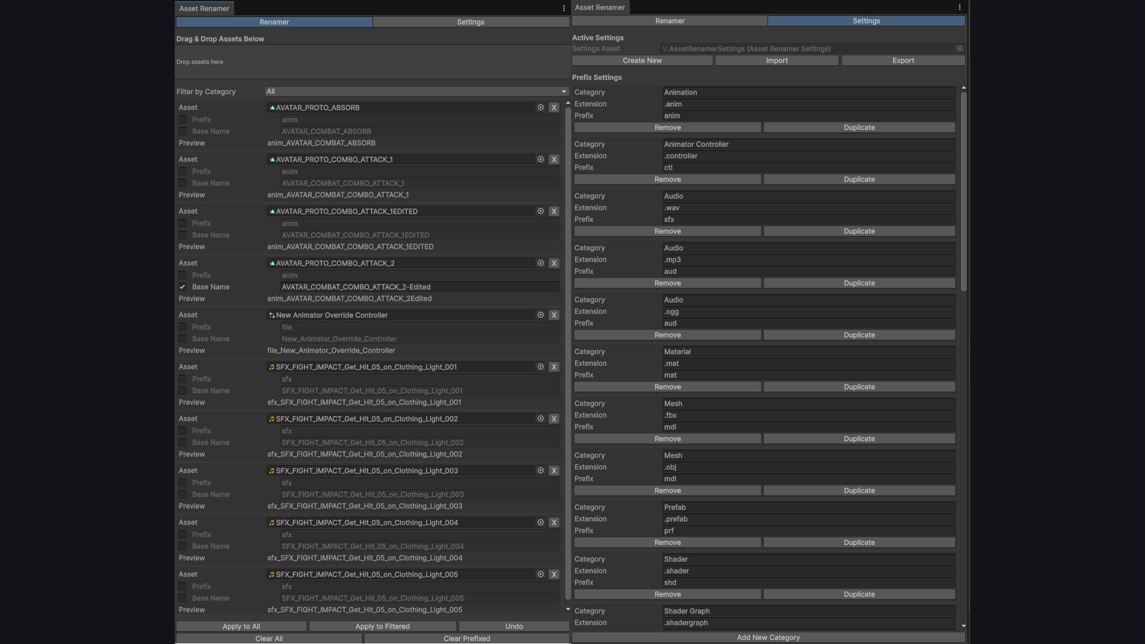
Task: Open object picker for Clothing_Light_001 asset
Action: (x=540, y=367)
